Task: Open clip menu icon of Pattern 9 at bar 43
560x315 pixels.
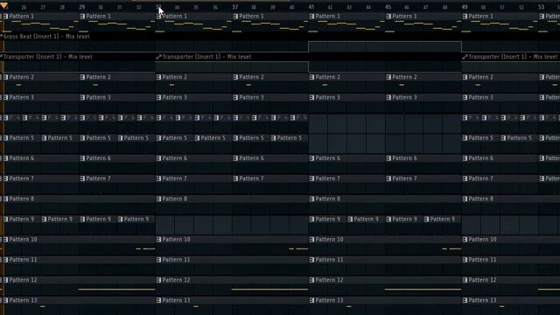Action: [350, 220]
